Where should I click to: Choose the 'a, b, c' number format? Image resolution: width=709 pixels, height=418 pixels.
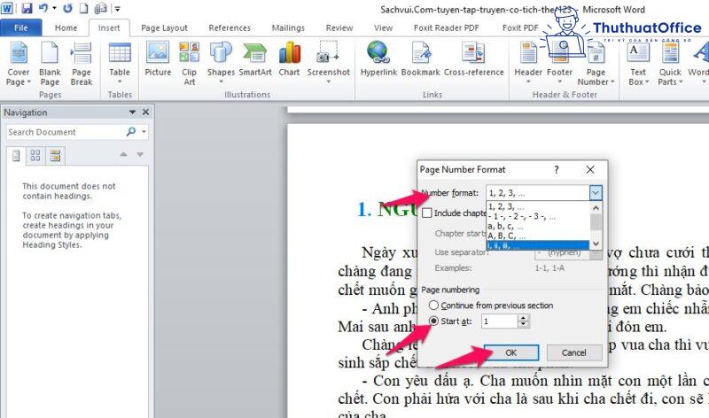538,226
